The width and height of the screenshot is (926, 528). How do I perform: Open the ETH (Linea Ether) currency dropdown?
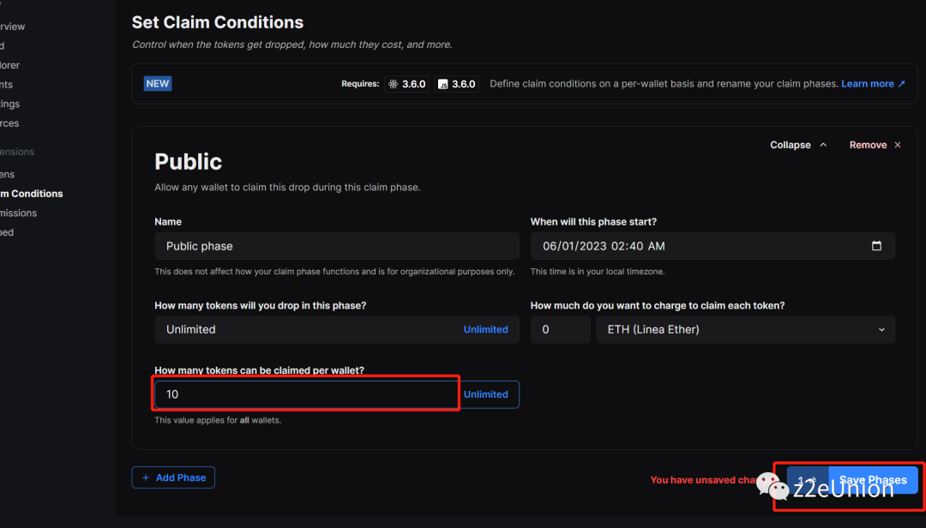pos(745,329)
